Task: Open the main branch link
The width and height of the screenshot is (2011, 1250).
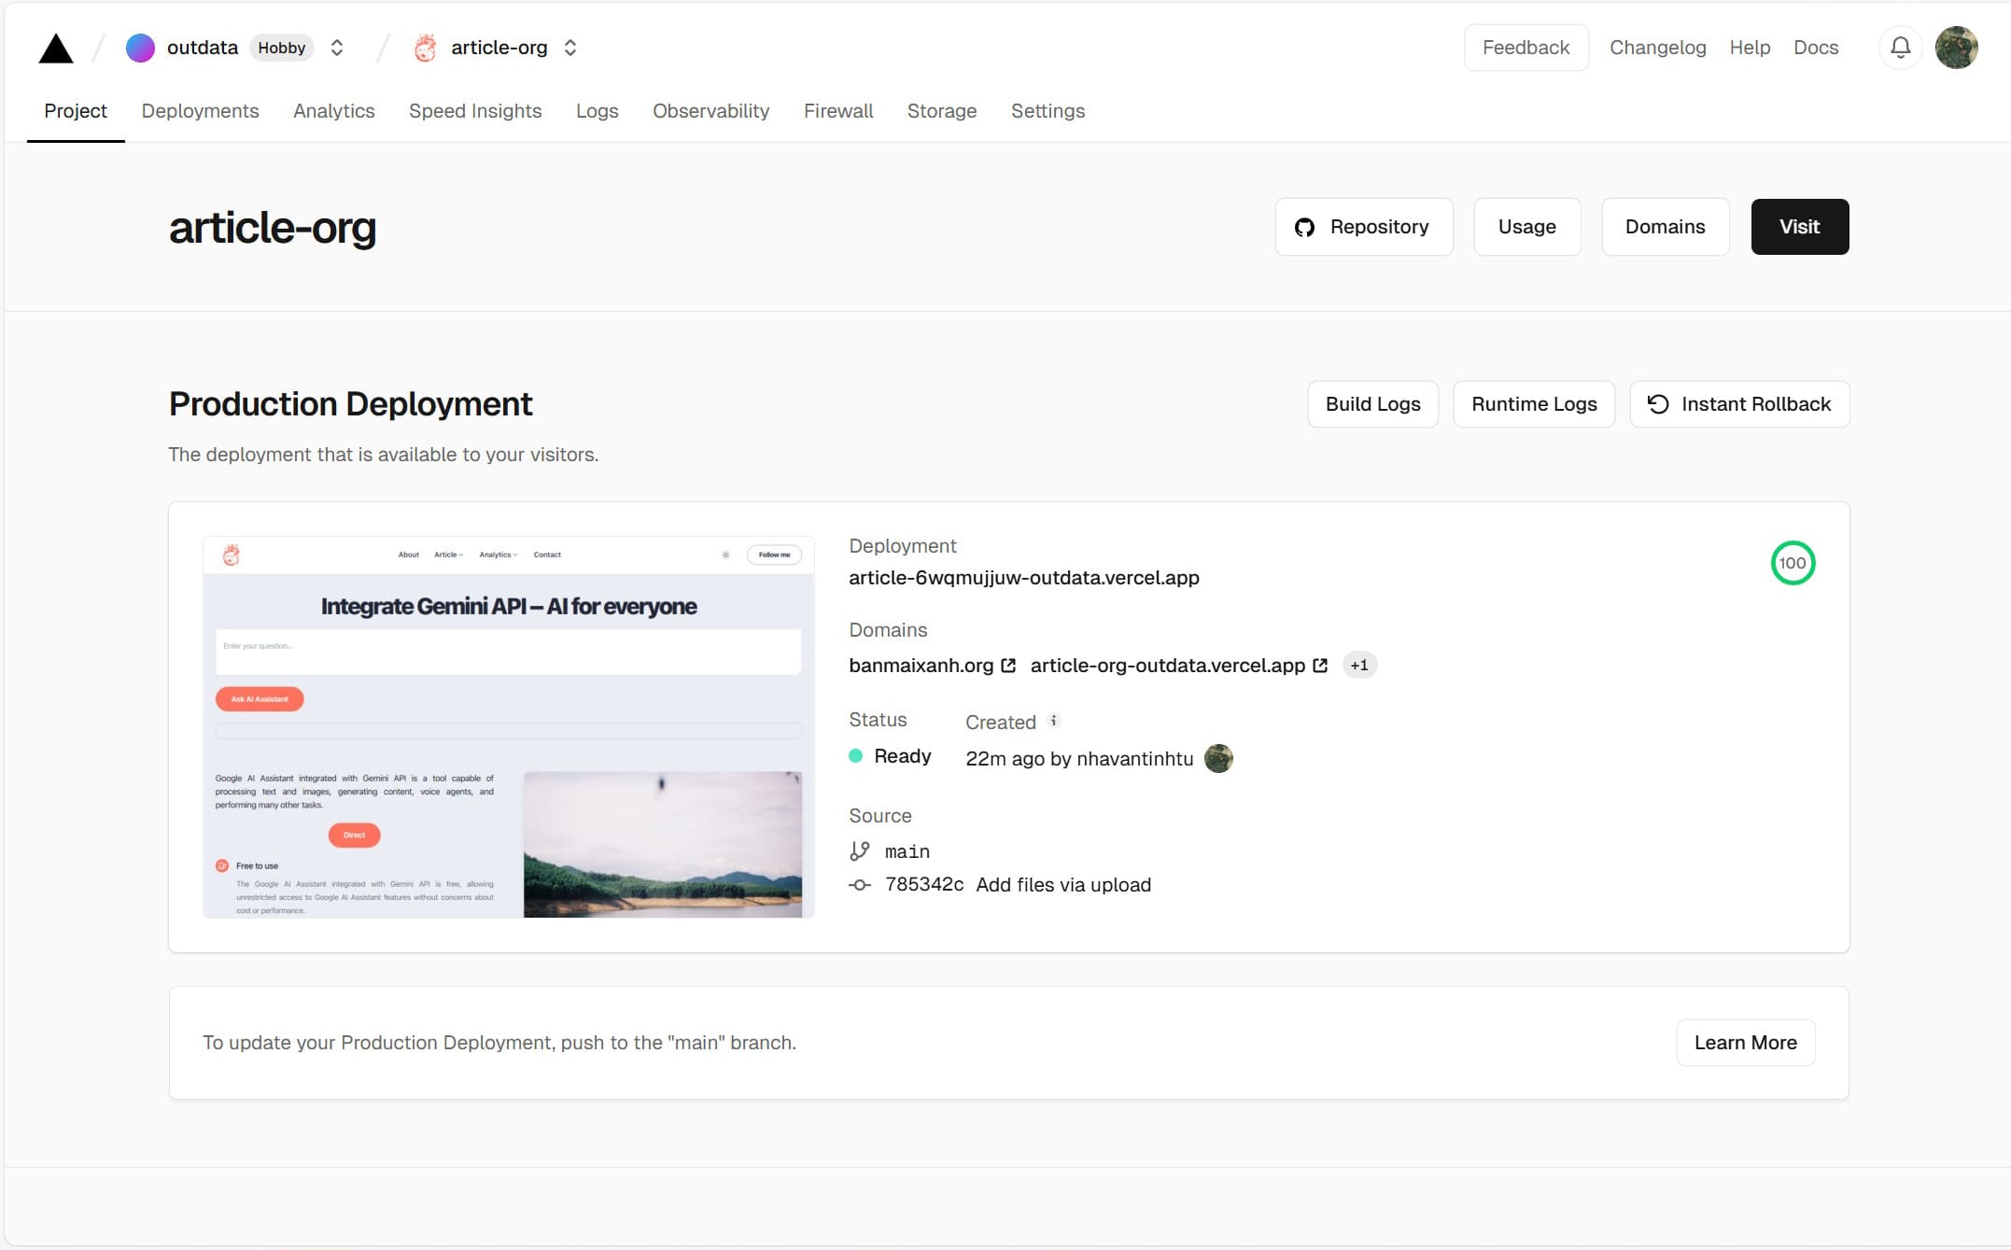Action: point(907,851)
